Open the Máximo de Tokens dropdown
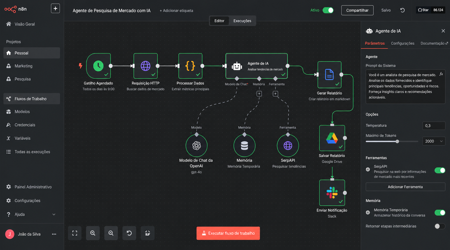Screen dimensions: 450x250 point(434,141)
